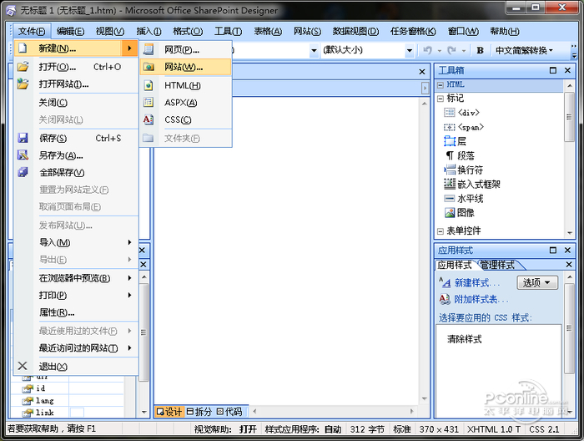Click the Save As icon beside 另存为
Screen dimensions: 584x441
click(x=23, y=155)
